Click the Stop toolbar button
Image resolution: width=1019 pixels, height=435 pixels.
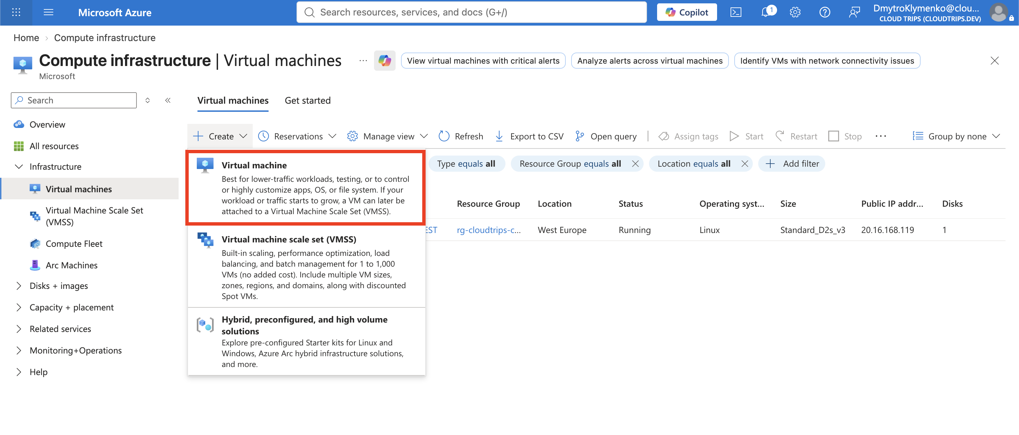tap(845, 136)
